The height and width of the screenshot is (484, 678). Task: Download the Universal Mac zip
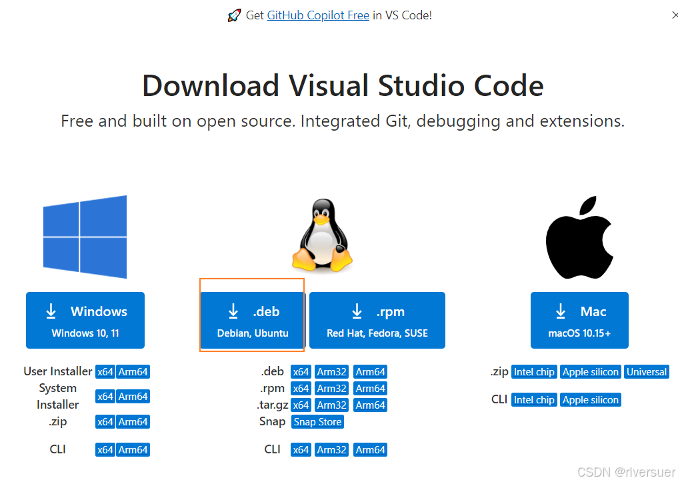[646, 371]
